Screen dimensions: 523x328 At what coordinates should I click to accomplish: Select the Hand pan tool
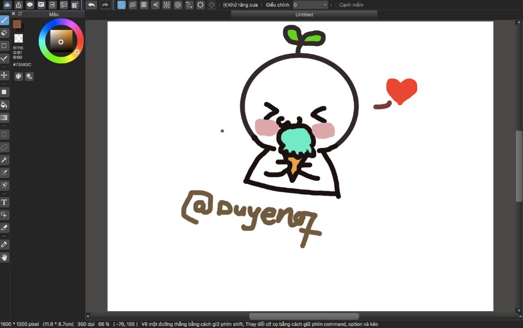pyautogui.click(x=4, y=257)
